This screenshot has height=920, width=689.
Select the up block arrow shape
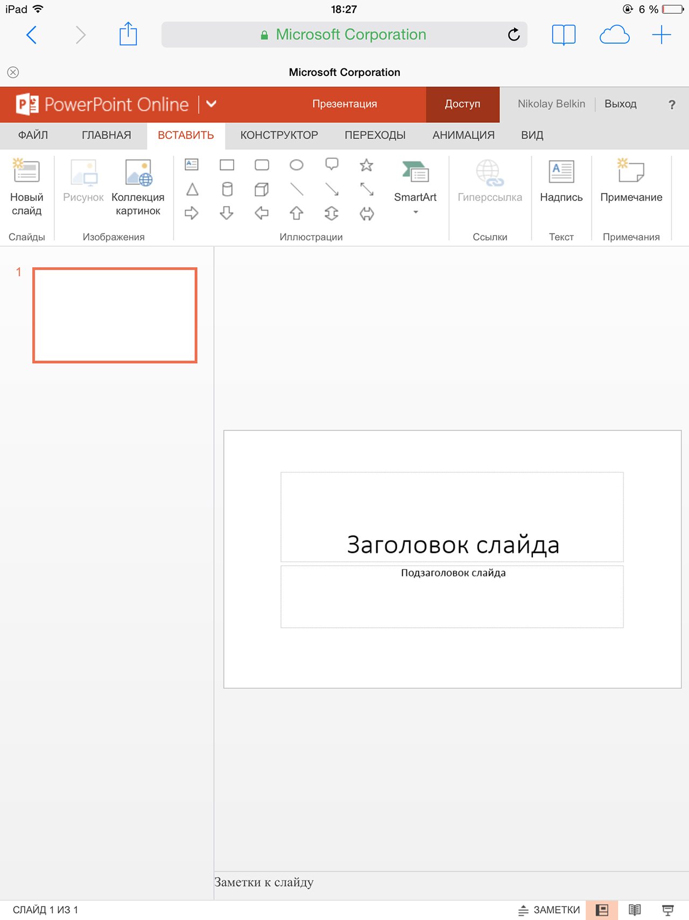[x=297, y=213]
